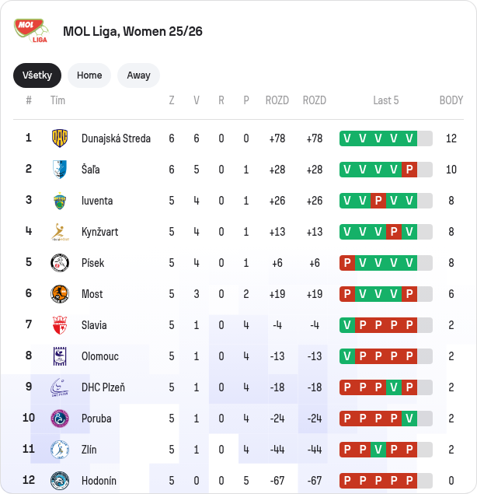
Task: Click the Písek team logo
Action: click(60, 263)
